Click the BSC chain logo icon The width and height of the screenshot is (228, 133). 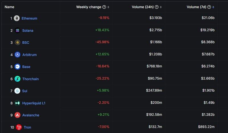[18, 43]
